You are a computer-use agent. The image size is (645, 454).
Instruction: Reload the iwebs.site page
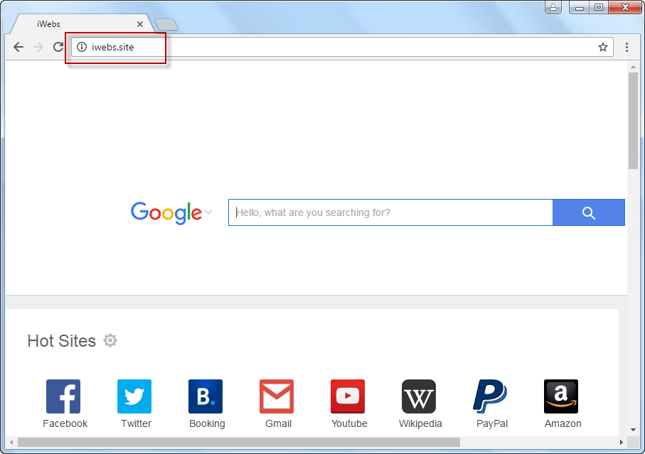[58, 47]
